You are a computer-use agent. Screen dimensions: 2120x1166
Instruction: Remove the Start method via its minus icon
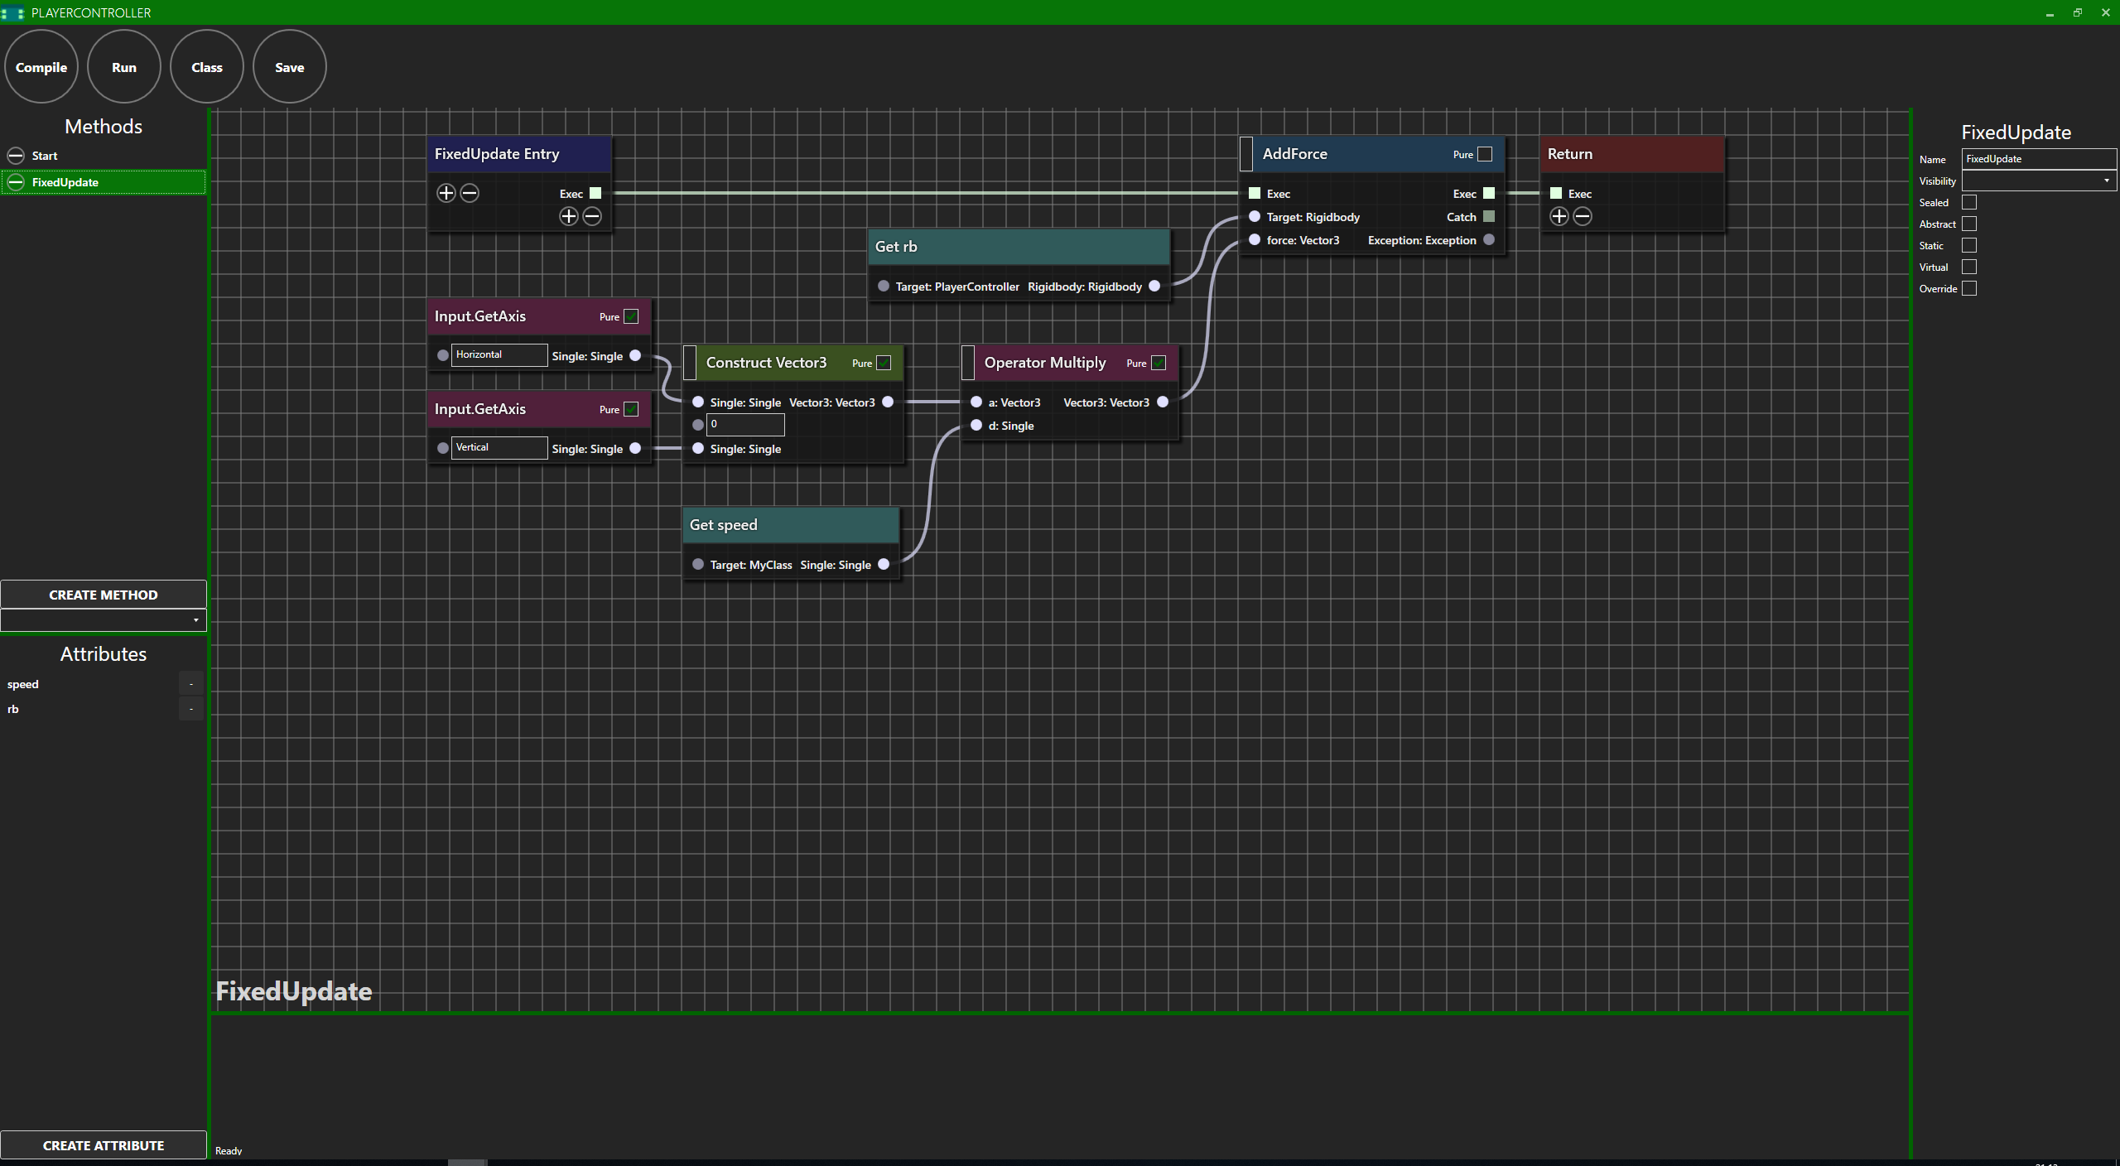pos(16,156)
